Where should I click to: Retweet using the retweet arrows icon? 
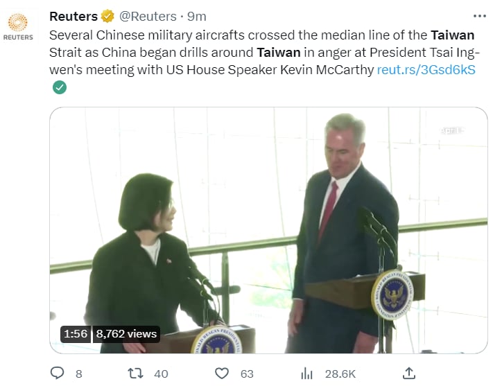coord(135,374)
